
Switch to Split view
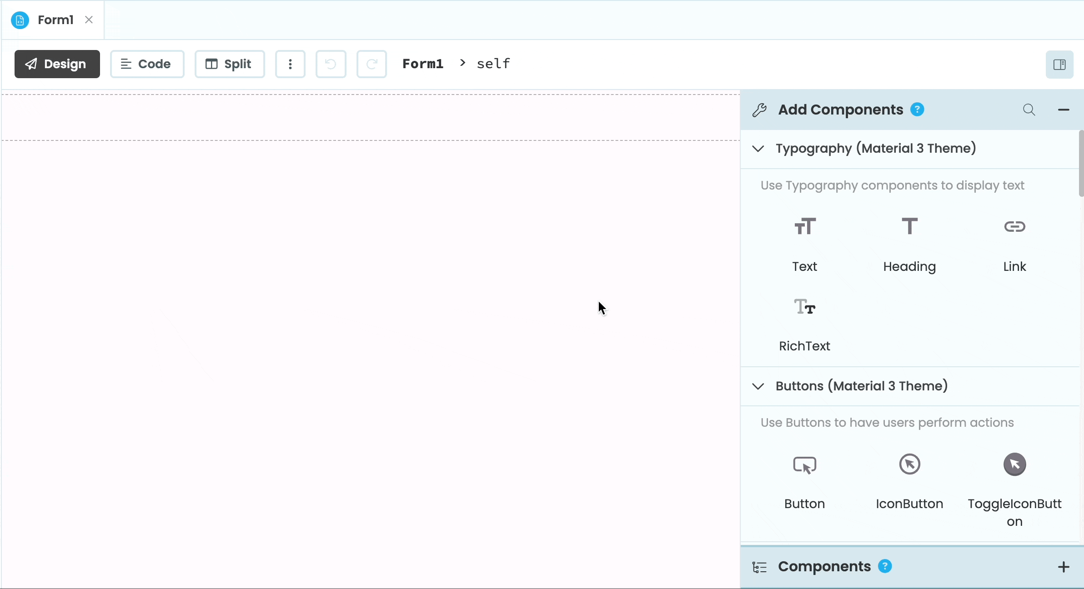[x=230, y=64]
